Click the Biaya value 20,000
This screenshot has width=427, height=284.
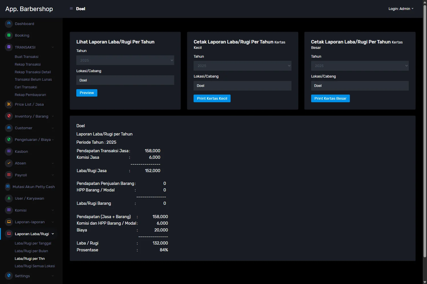pyautogui.click(x=161, y=230)
